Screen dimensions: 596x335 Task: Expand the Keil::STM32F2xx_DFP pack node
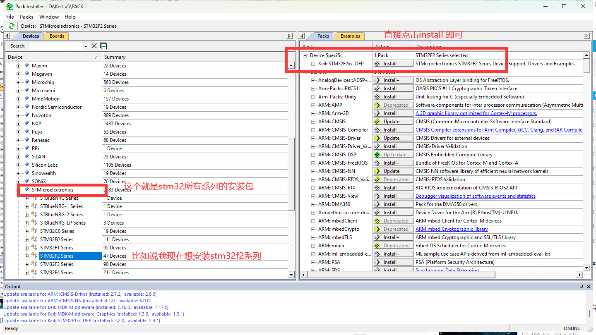(313, 64)
